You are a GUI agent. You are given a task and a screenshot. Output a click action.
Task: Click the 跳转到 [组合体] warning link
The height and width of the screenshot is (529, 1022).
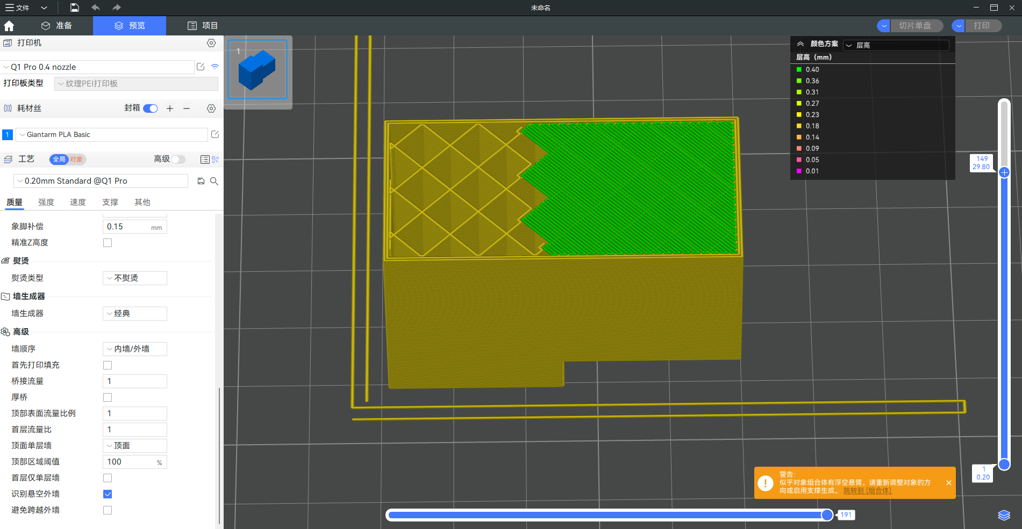click(867, 491)
